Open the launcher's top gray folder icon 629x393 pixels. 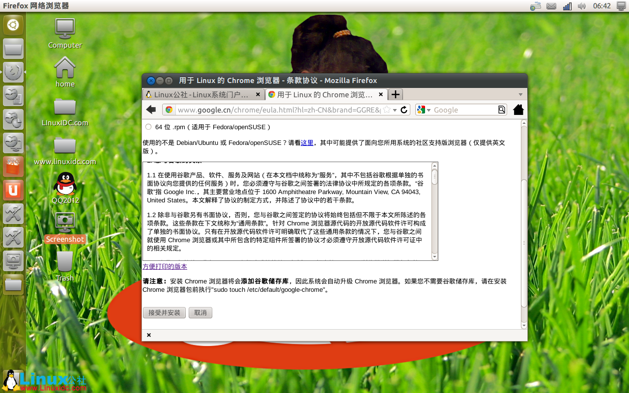tap(13, 49)
